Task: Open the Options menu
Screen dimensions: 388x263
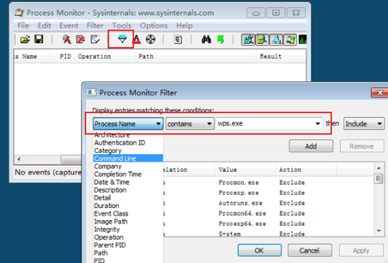Action: [x=154, y=26]
